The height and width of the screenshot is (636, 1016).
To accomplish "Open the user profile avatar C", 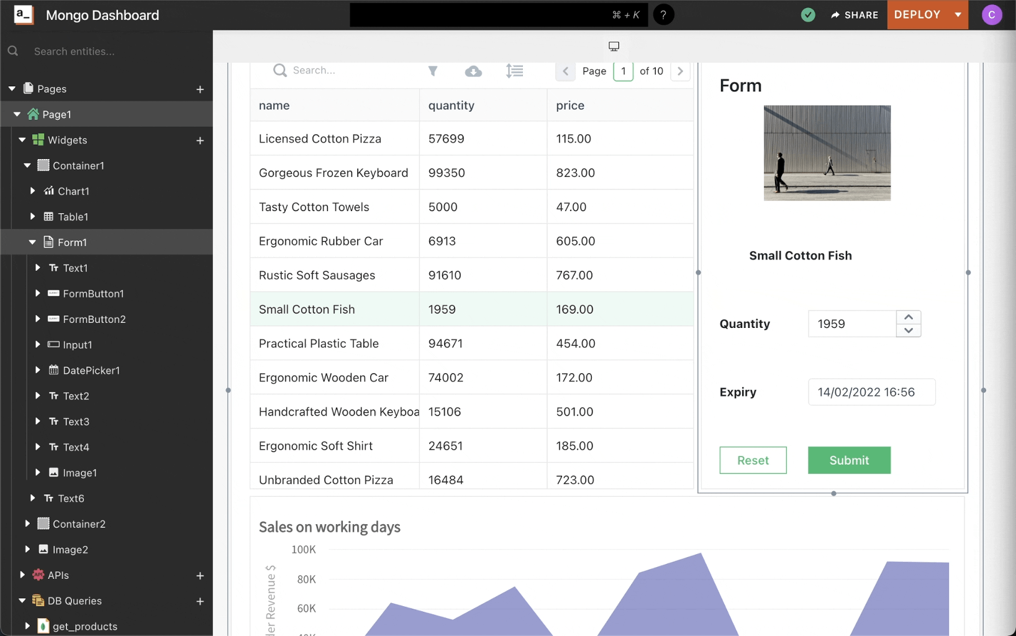I will click(992, 15).
